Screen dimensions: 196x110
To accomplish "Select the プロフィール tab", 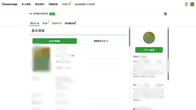I will coord(34,23).
